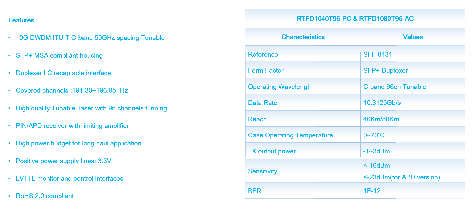Select the RoHS 2.0 compliant line
475x209 pixels.
coord(45,196)
